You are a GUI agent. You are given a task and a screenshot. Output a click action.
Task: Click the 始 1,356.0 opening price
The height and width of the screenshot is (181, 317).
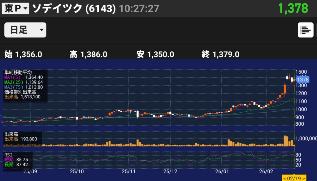(x=23, y=55)
